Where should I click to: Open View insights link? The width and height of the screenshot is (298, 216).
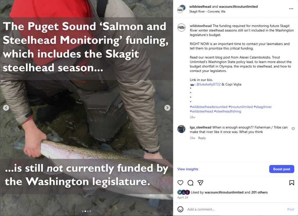[x=188, y=169]
